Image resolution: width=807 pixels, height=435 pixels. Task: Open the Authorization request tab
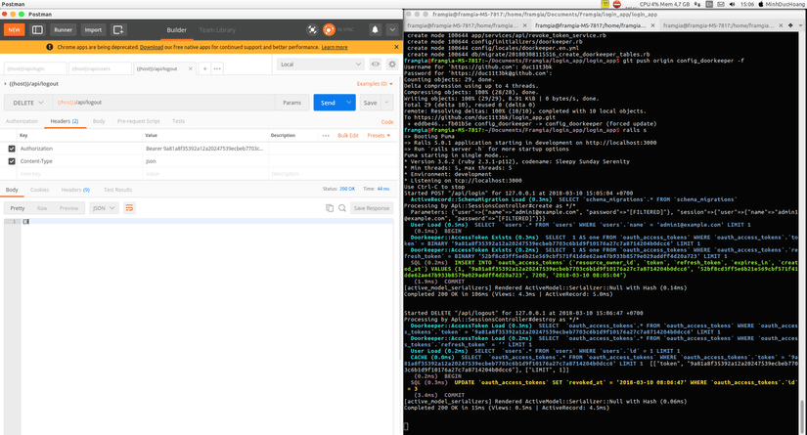click(22, 121)
